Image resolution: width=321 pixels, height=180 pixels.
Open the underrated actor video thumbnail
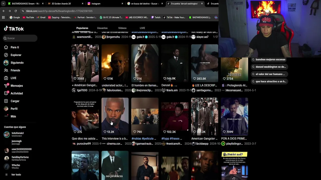pos(115,63)
